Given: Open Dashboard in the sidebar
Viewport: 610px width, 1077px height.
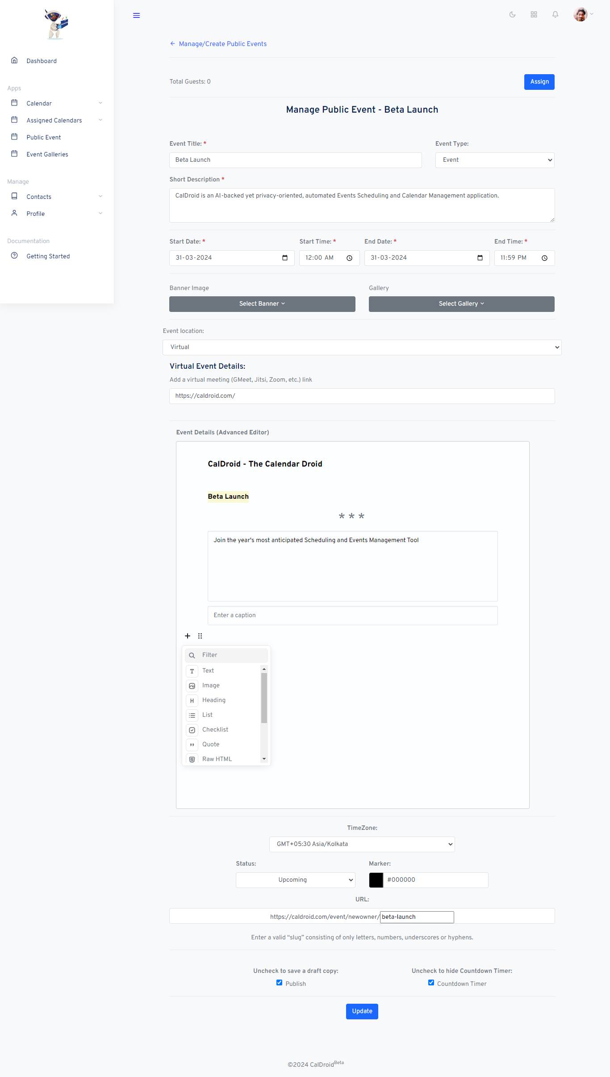Looking at the screenshot, I should [x=42, y=61].
